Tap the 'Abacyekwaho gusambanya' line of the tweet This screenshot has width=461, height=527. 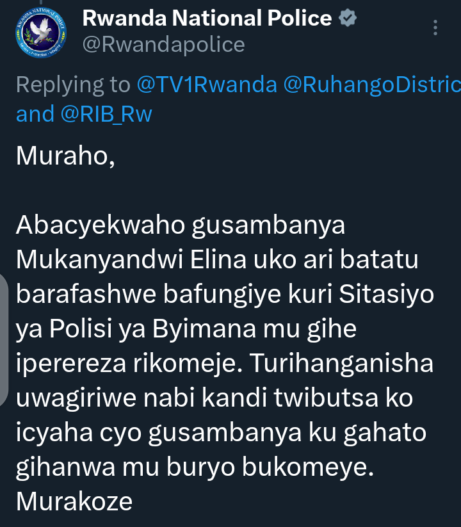181,225
